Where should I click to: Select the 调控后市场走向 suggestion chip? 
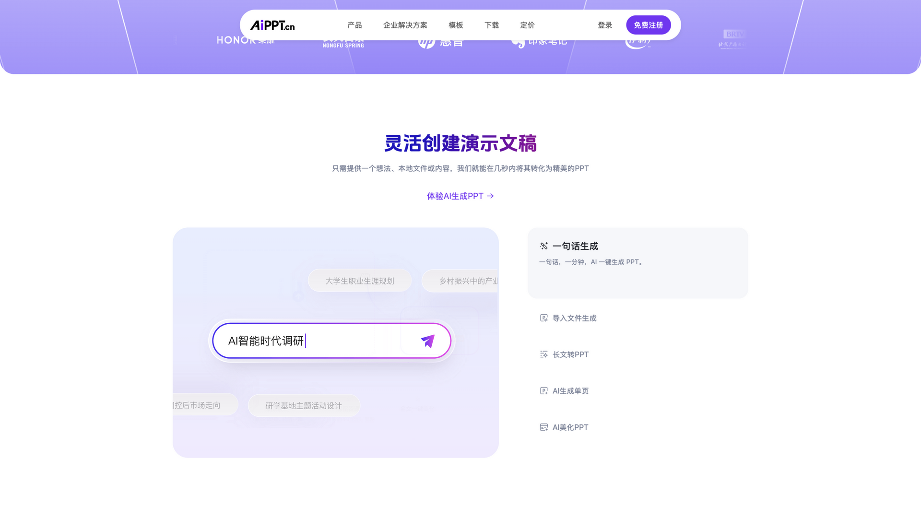(x=205, y=405)
